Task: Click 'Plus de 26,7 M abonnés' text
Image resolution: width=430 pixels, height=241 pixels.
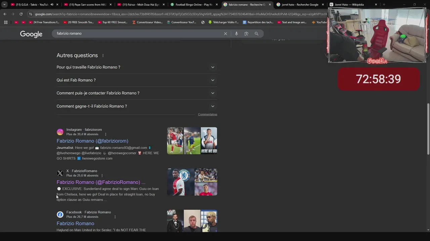Action: tap(82, 217)
